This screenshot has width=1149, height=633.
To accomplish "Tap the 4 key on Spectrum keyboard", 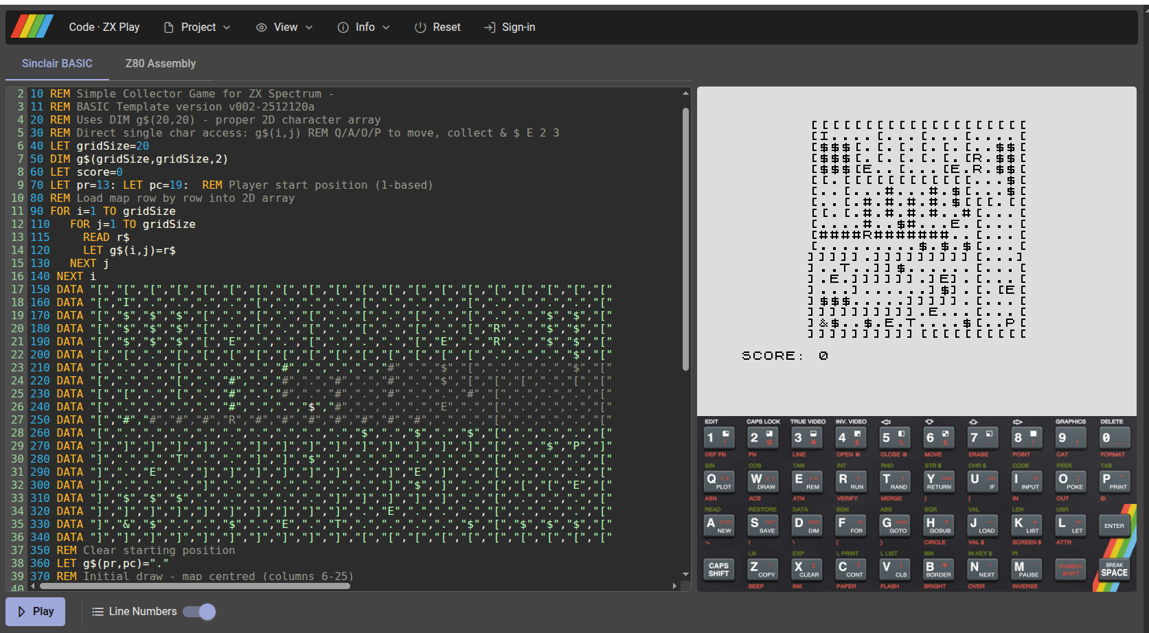I will click(851, 437).
